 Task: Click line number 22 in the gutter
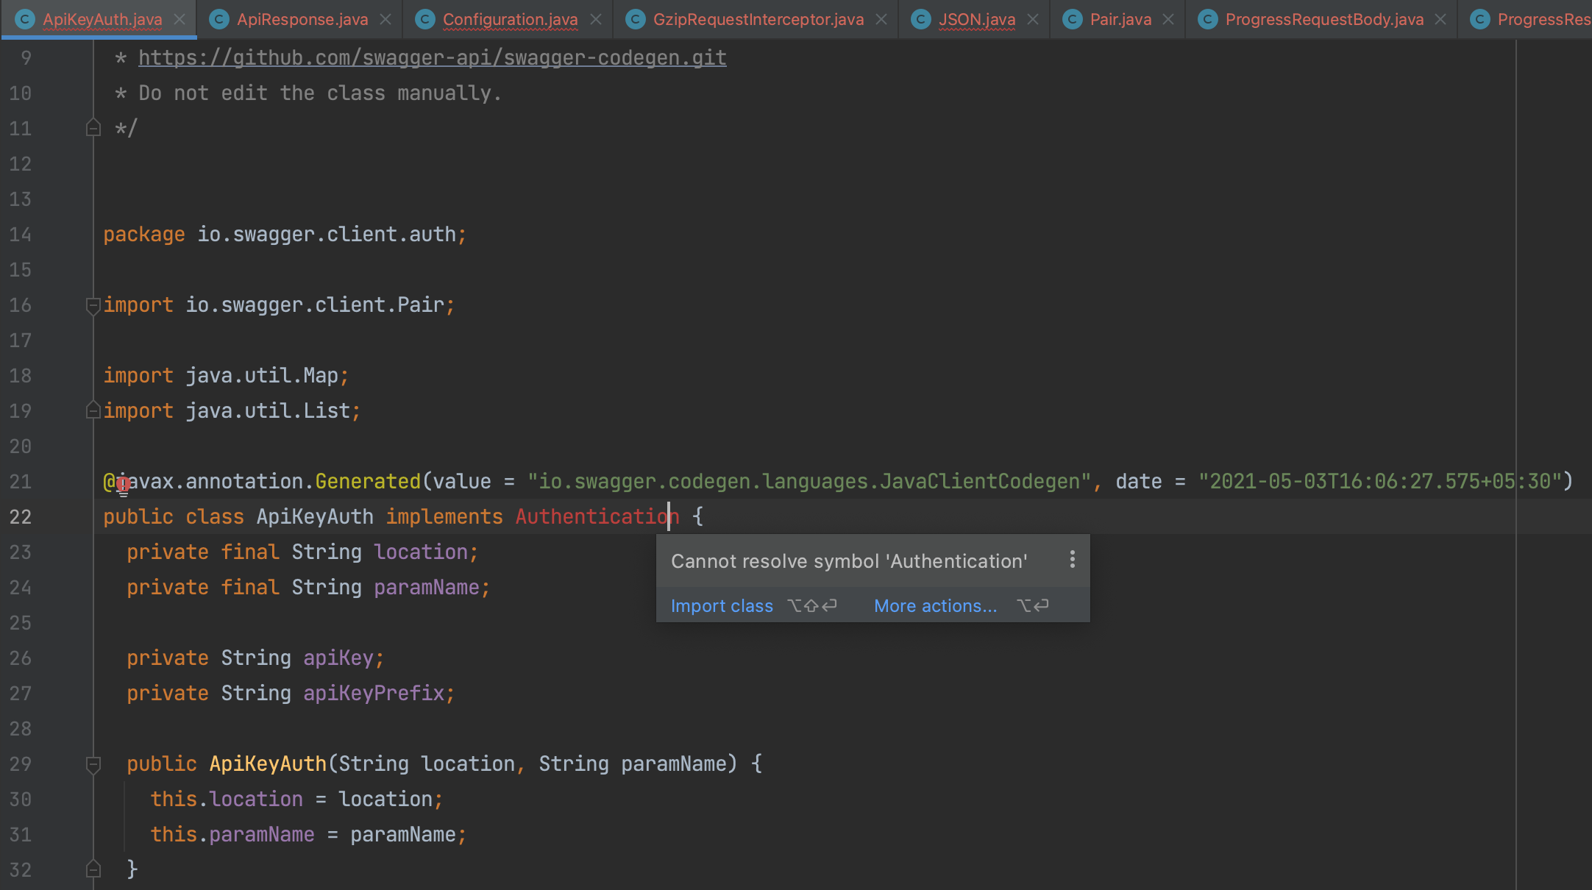21,516
